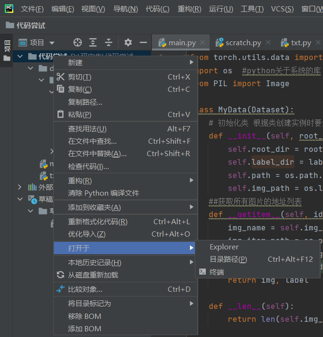The width and height of the screenshot is (323, 337).
Task: Click the copy icon beside 复制
Action: pyautogui.click(x=61, y=89)
